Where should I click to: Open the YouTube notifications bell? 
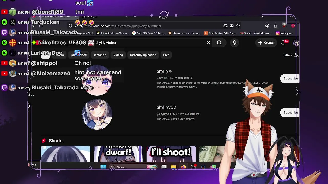tap(284, 43)
